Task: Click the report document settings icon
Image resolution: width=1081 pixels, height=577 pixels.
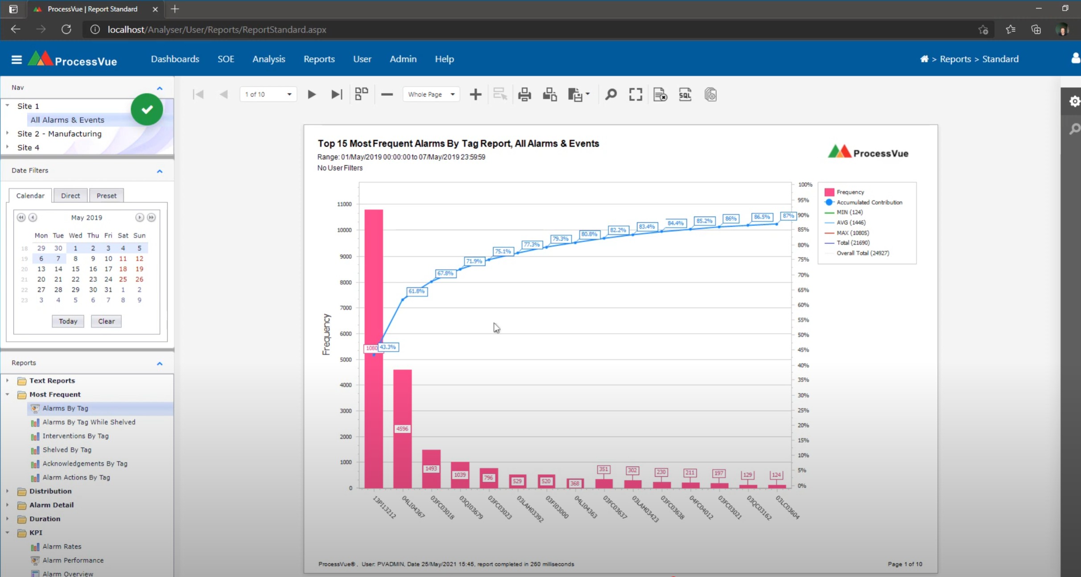Action: tap(660, 95)
